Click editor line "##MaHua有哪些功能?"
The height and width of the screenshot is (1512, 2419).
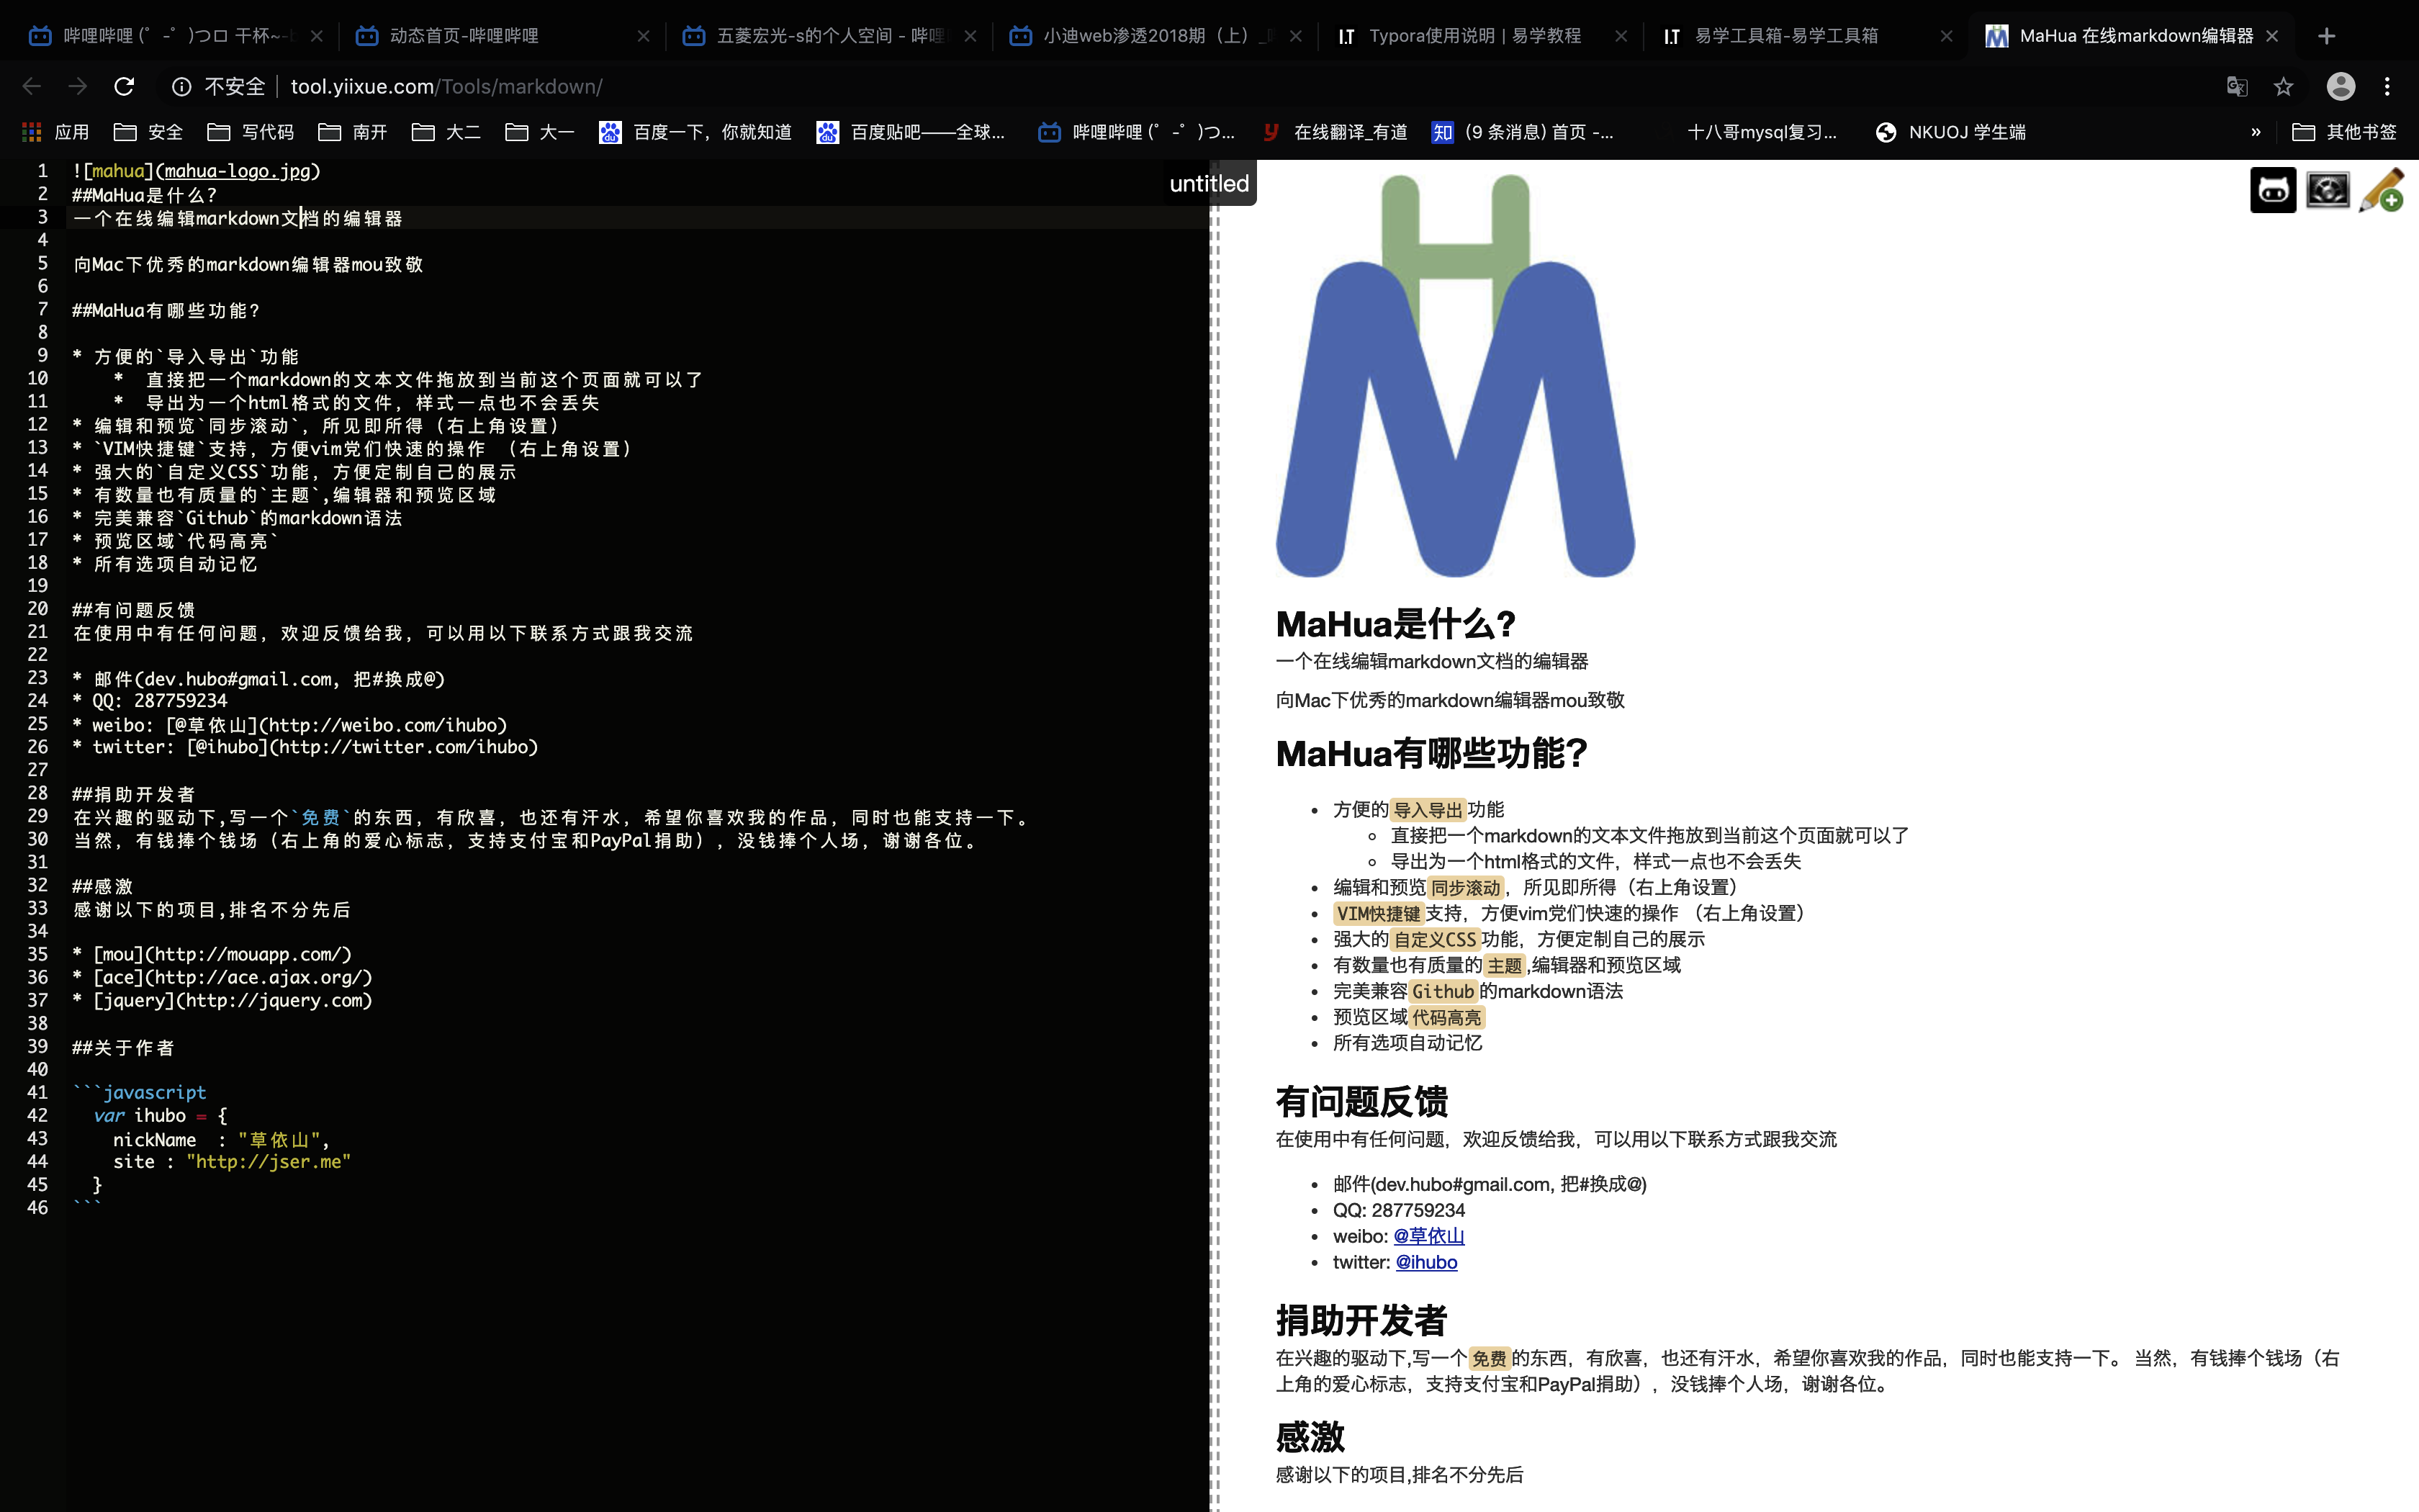(x=166, y=311)
